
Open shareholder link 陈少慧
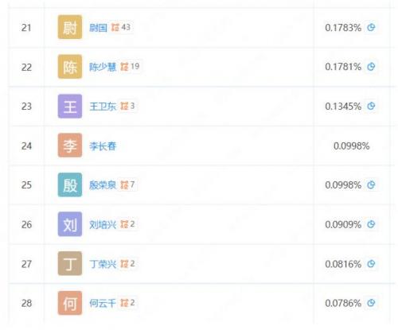103,67
